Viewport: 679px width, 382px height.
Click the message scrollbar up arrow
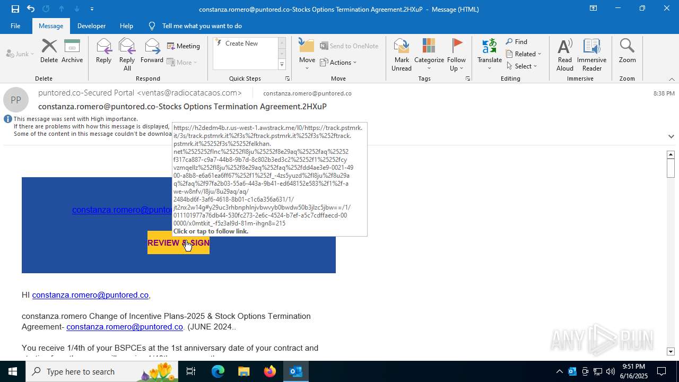click(671, 154)
